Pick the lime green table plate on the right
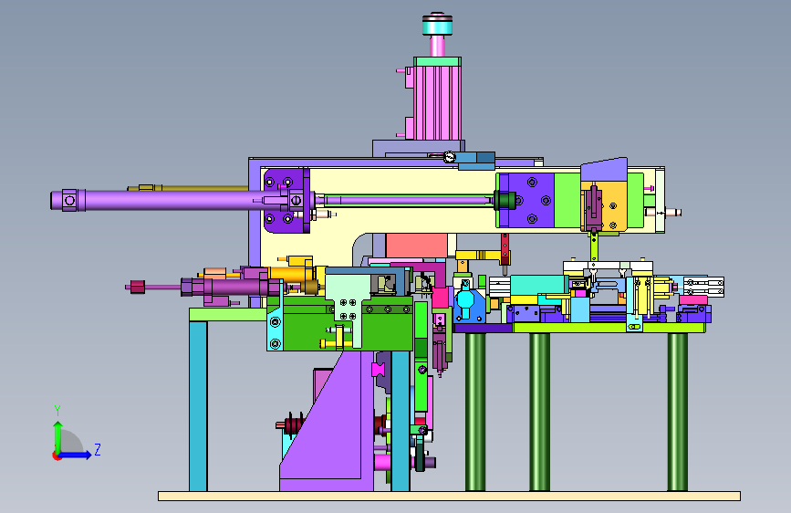The image size is (791, 513). [609, 328]
